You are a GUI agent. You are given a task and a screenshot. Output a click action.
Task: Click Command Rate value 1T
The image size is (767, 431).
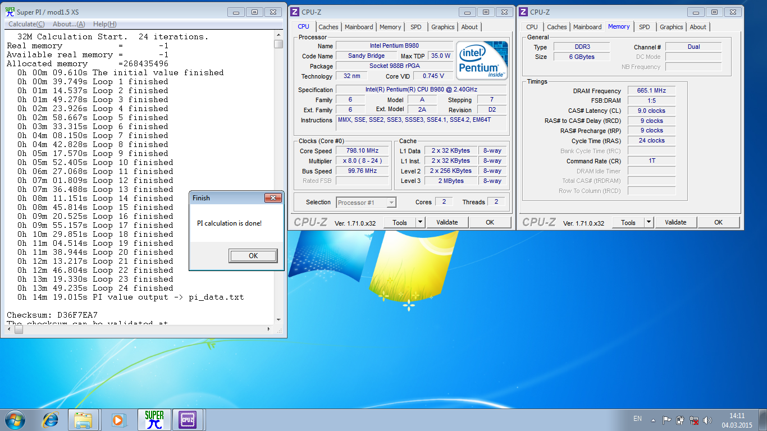coord(651,161)
